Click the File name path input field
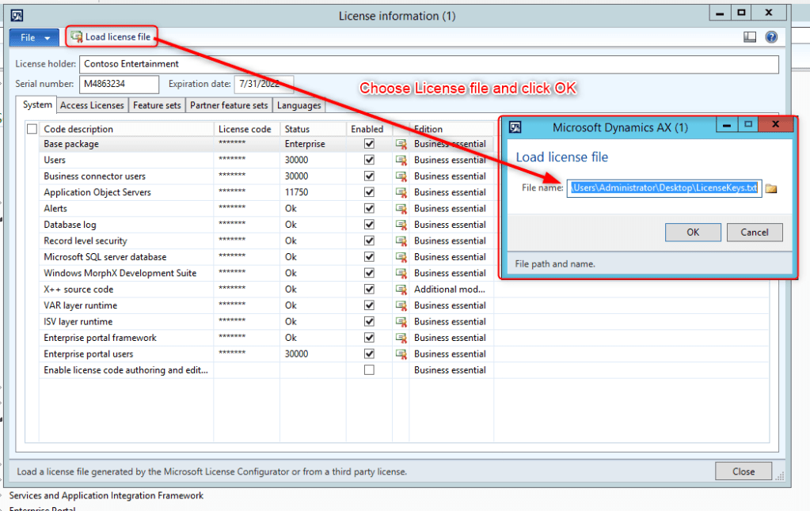The image size is (810, 511). pos(664,188)
